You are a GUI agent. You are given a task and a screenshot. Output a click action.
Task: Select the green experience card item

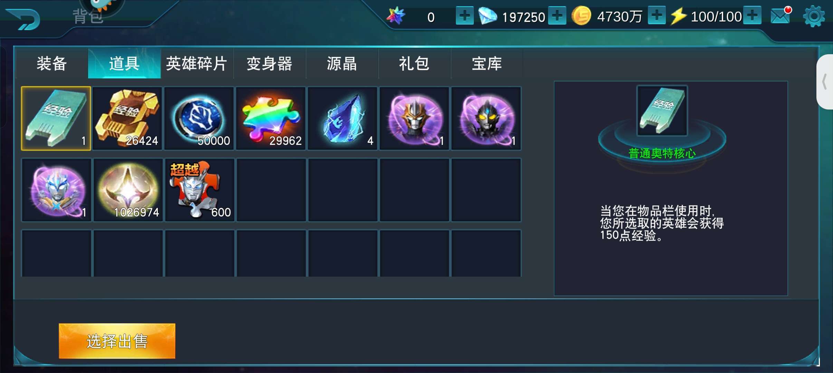[56, 118]
